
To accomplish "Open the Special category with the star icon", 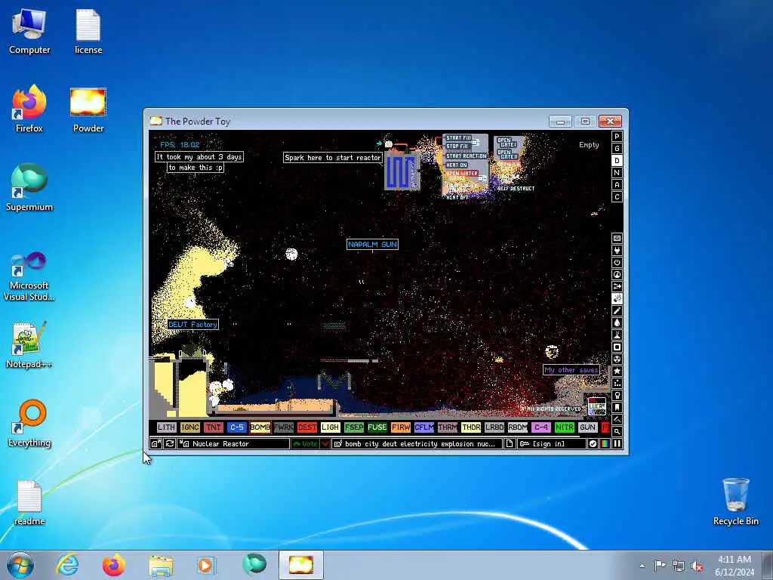I will point(617,371).
